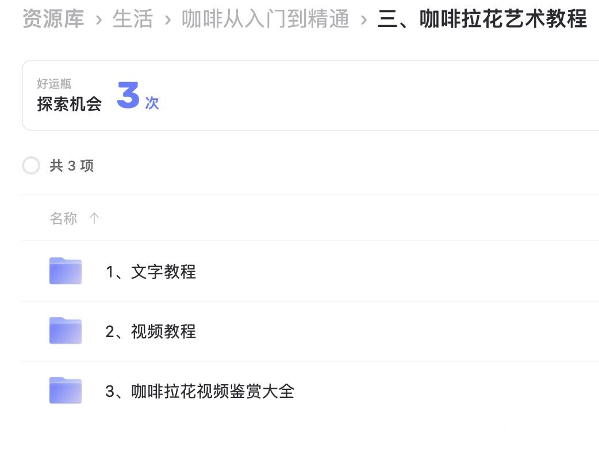This screenshot has width=599, height=456.
Task: Click the chevron after 资源库
Action: click(99, 20)
